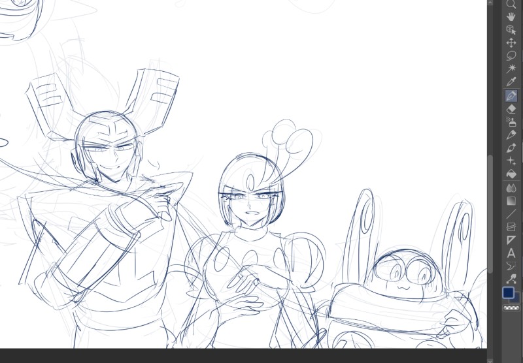The image size is (523, 363).
Task: Select the Text tool
Action: pos(511,253)
